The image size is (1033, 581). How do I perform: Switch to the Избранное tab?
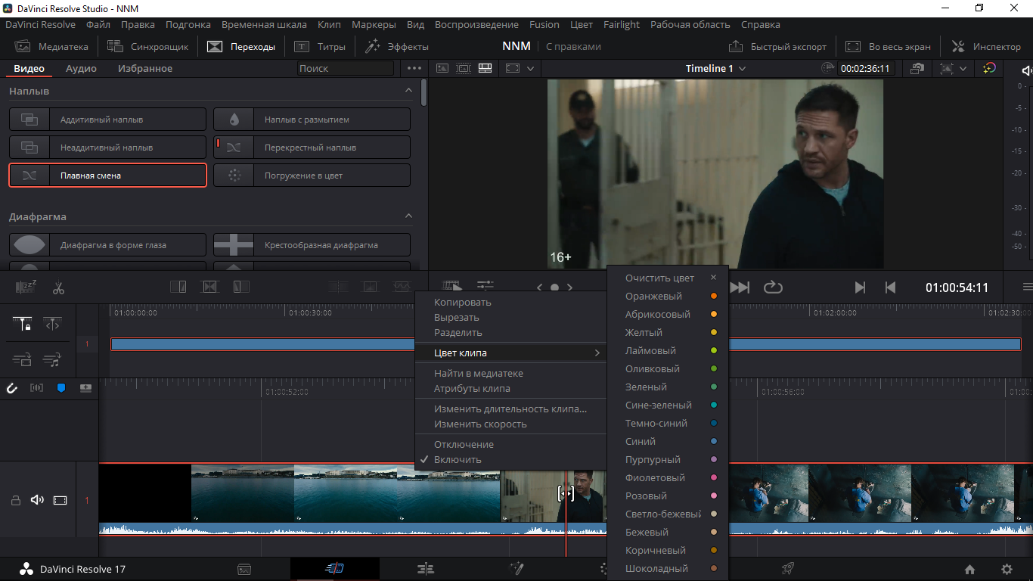145,68
